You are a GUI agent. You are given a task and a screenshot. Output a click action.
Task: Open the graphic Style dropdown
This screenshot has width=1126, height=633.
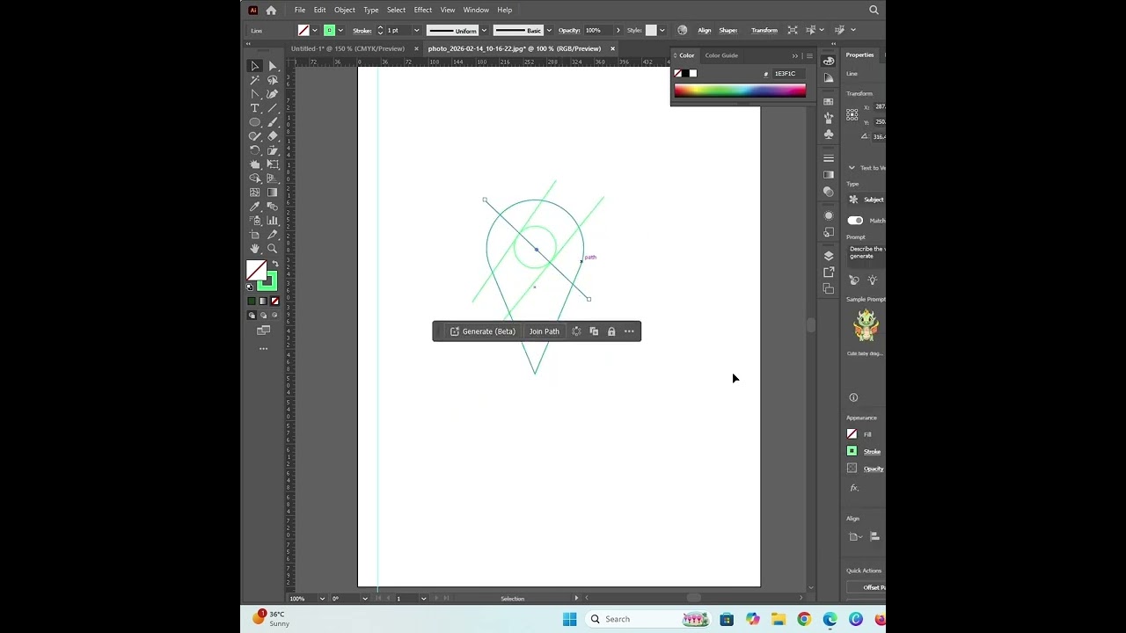663,30
